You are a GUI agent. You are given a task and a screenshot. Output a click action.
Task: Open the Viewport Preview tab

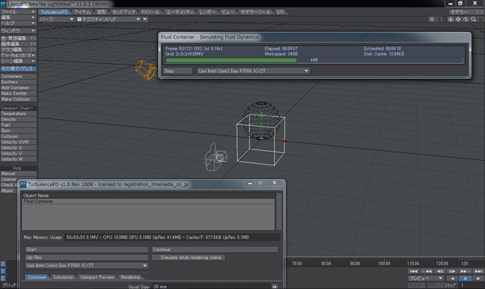click(97, 277)
